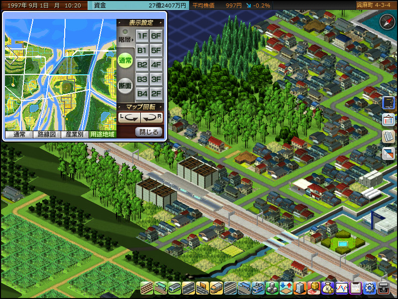398x299 pixels.
Task: Click the gray device icon at toolbar end
Action: (x=384, y=288)
